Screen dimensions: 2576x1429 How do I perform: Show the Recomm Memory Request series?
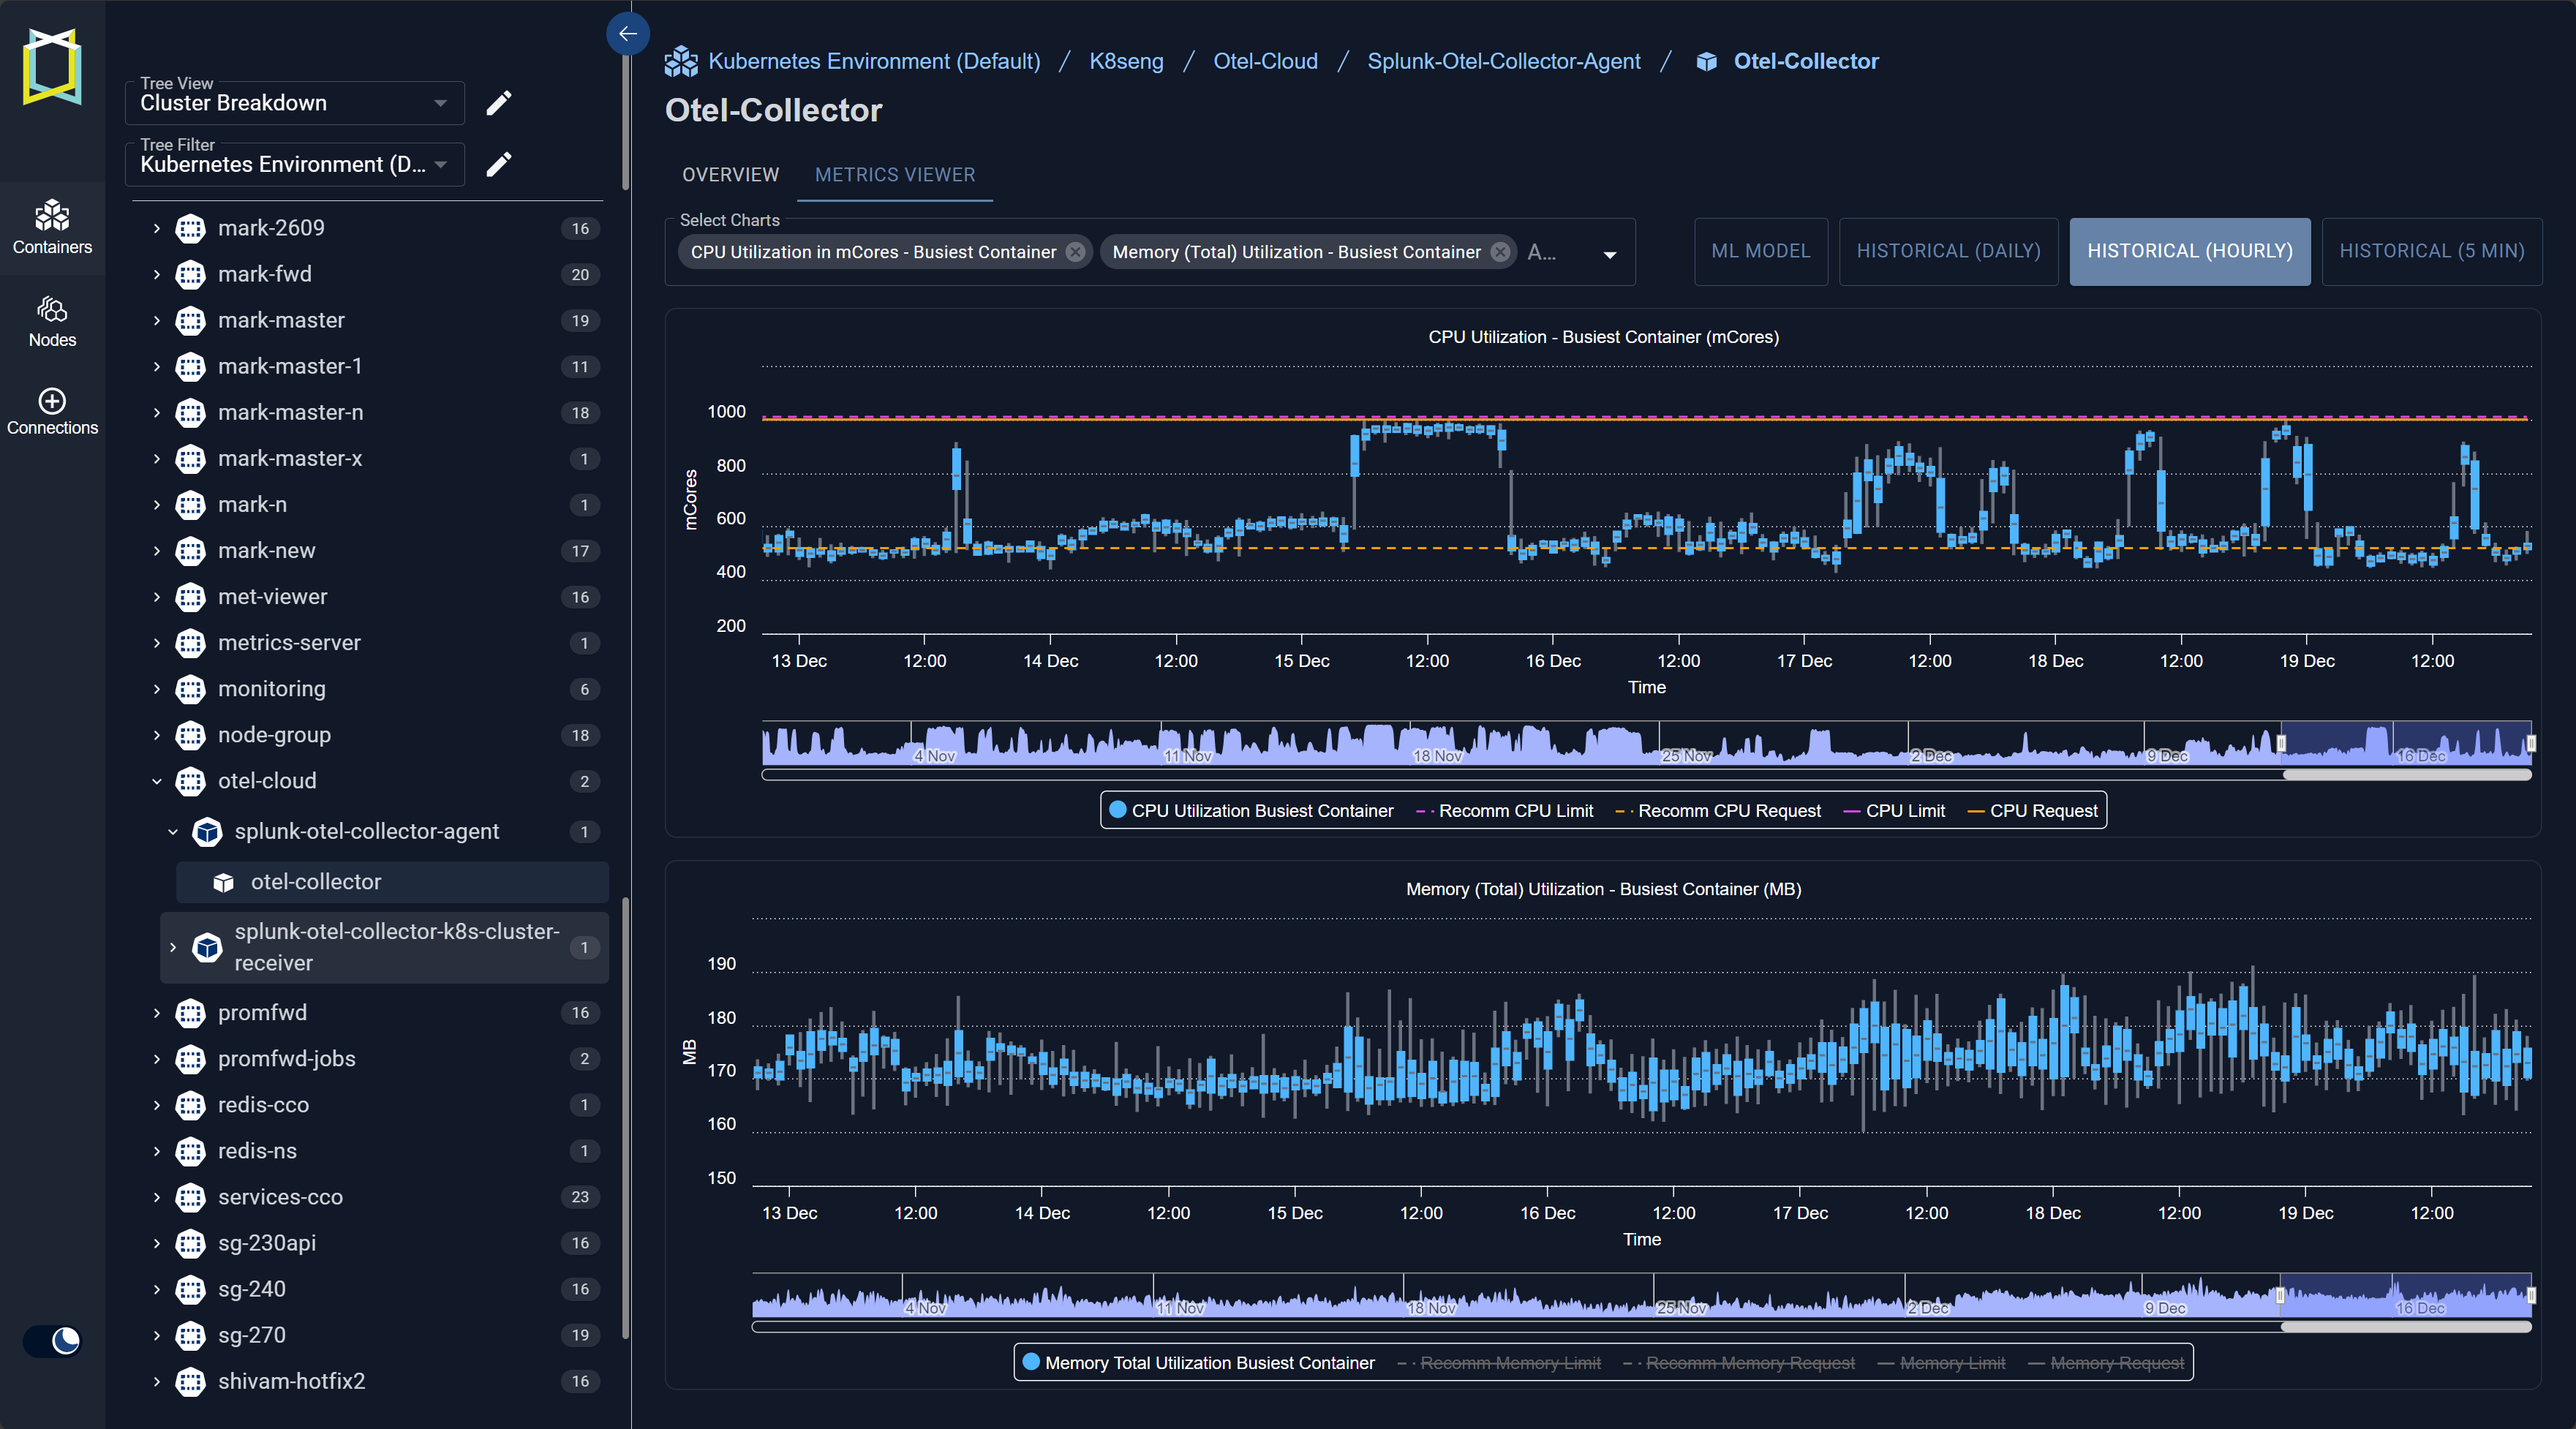coord(1739,1363)
